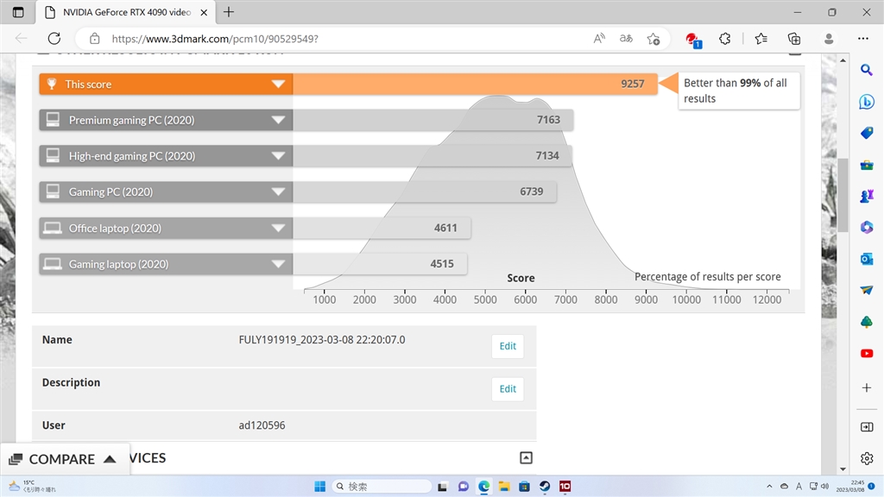Edit the result Name

(x=508, y=346)
